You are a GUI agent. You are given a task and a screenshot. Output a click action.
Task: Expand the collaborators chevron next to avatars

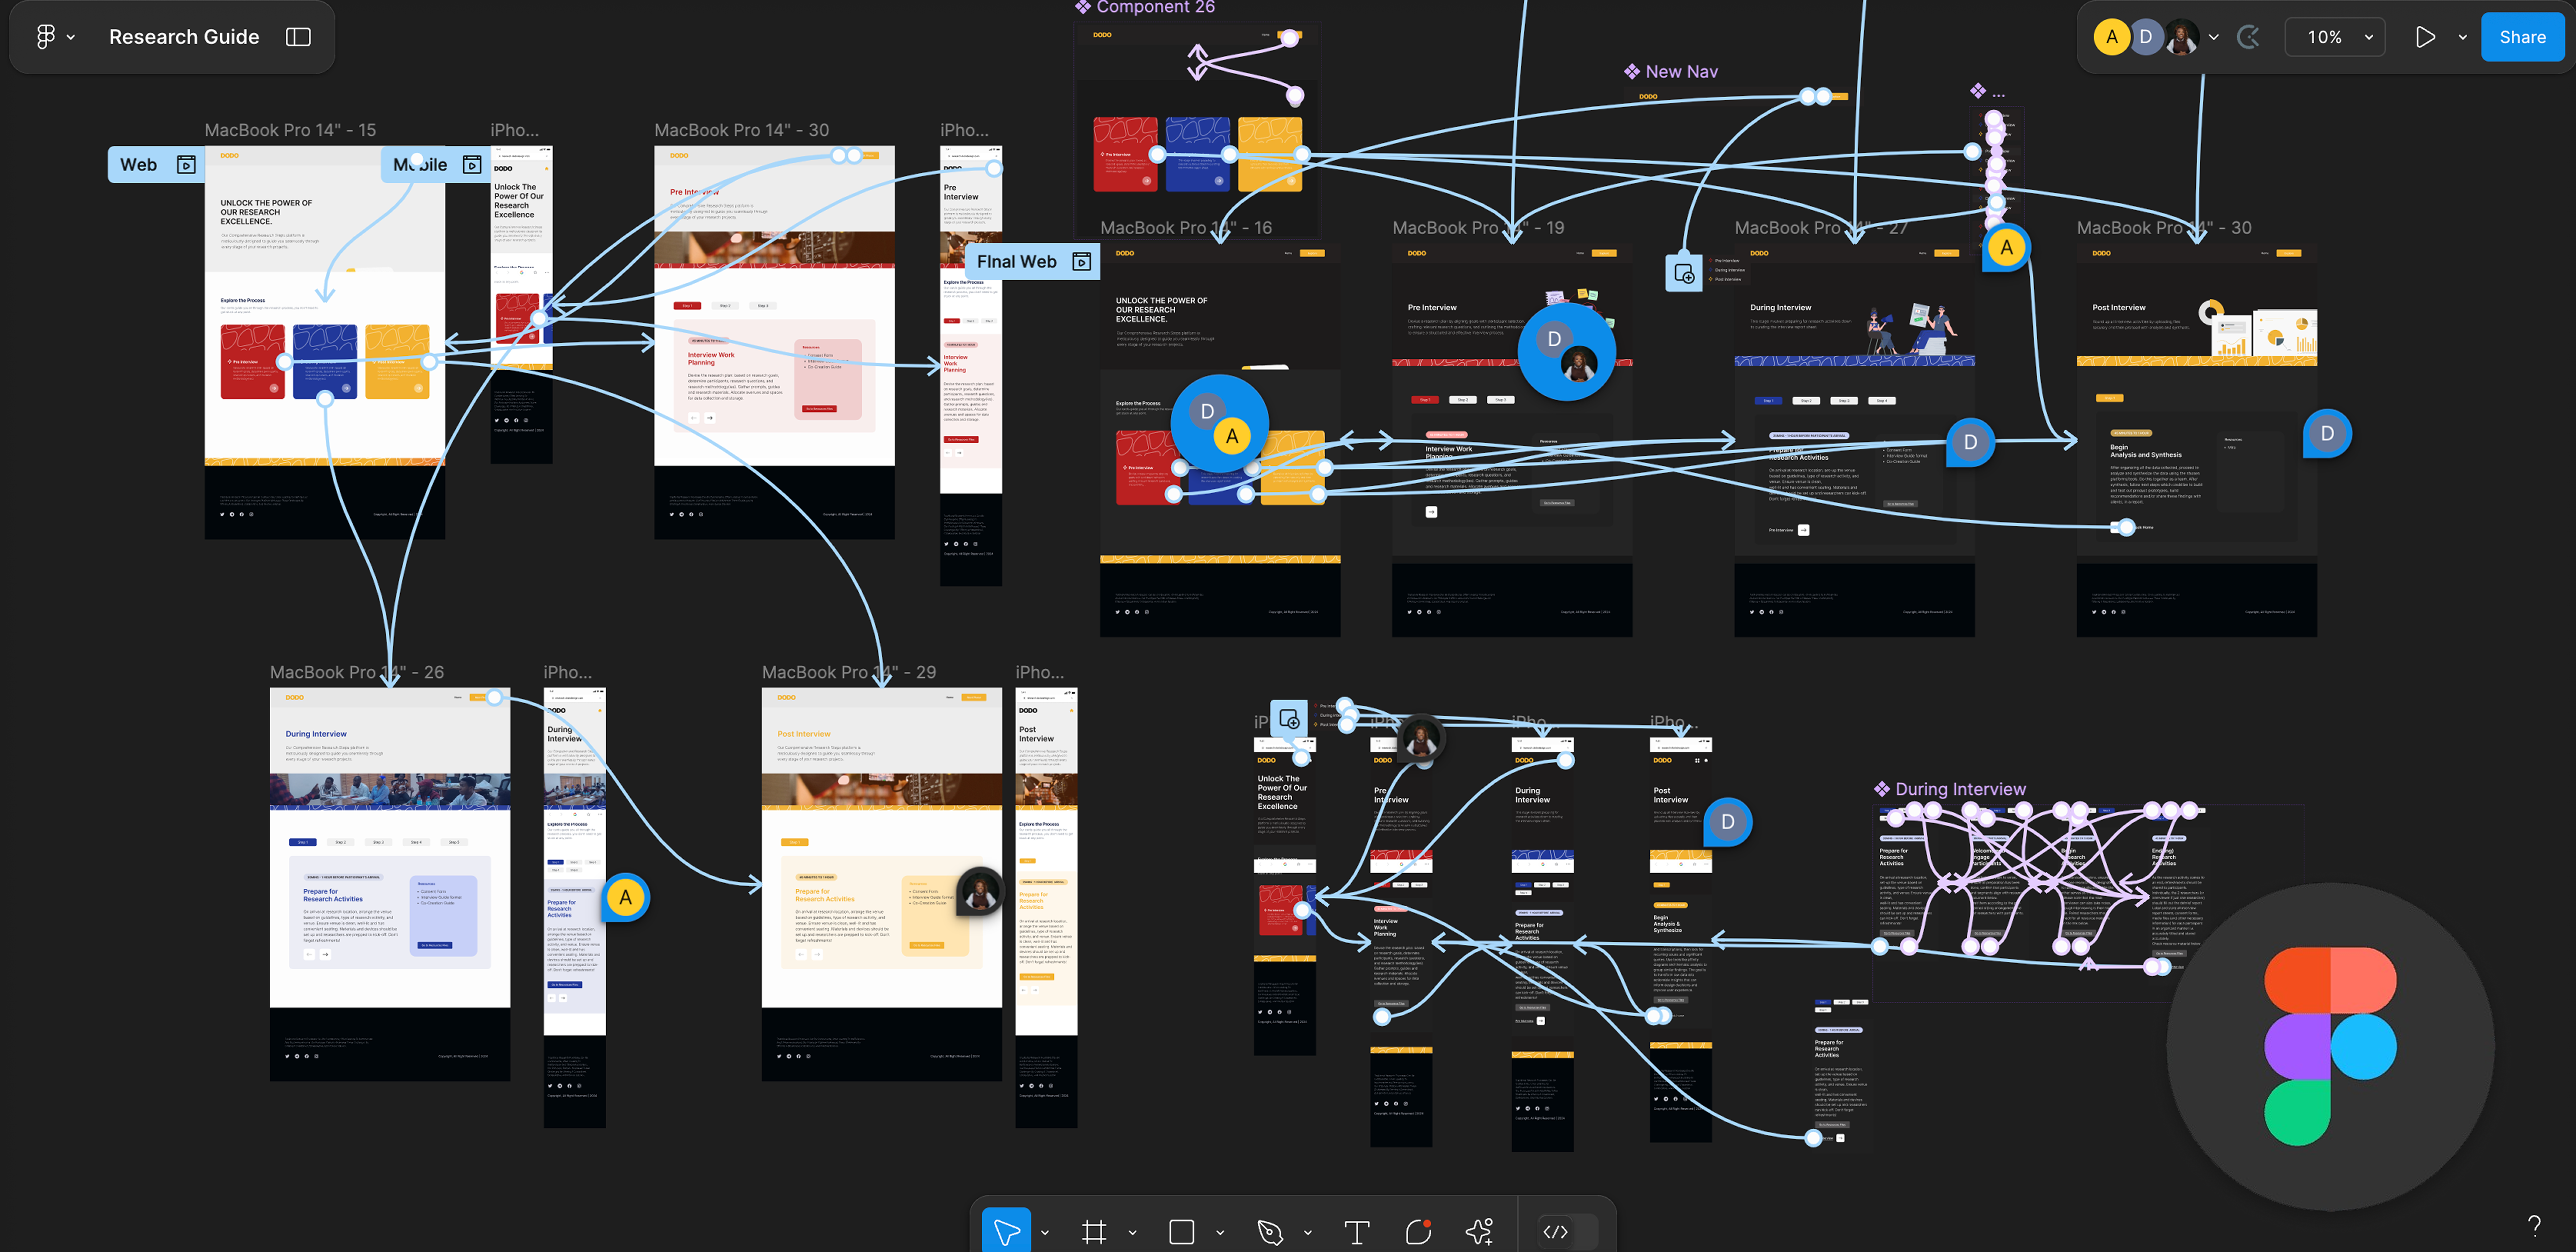2214,37
